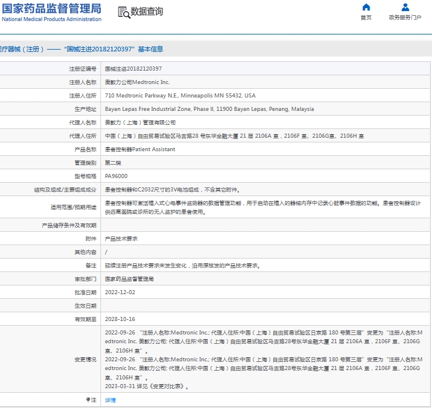This screenshot has width=432, height=408.
Task: Open the 政务服务门户 link text
Action: [x=405, y=18]
